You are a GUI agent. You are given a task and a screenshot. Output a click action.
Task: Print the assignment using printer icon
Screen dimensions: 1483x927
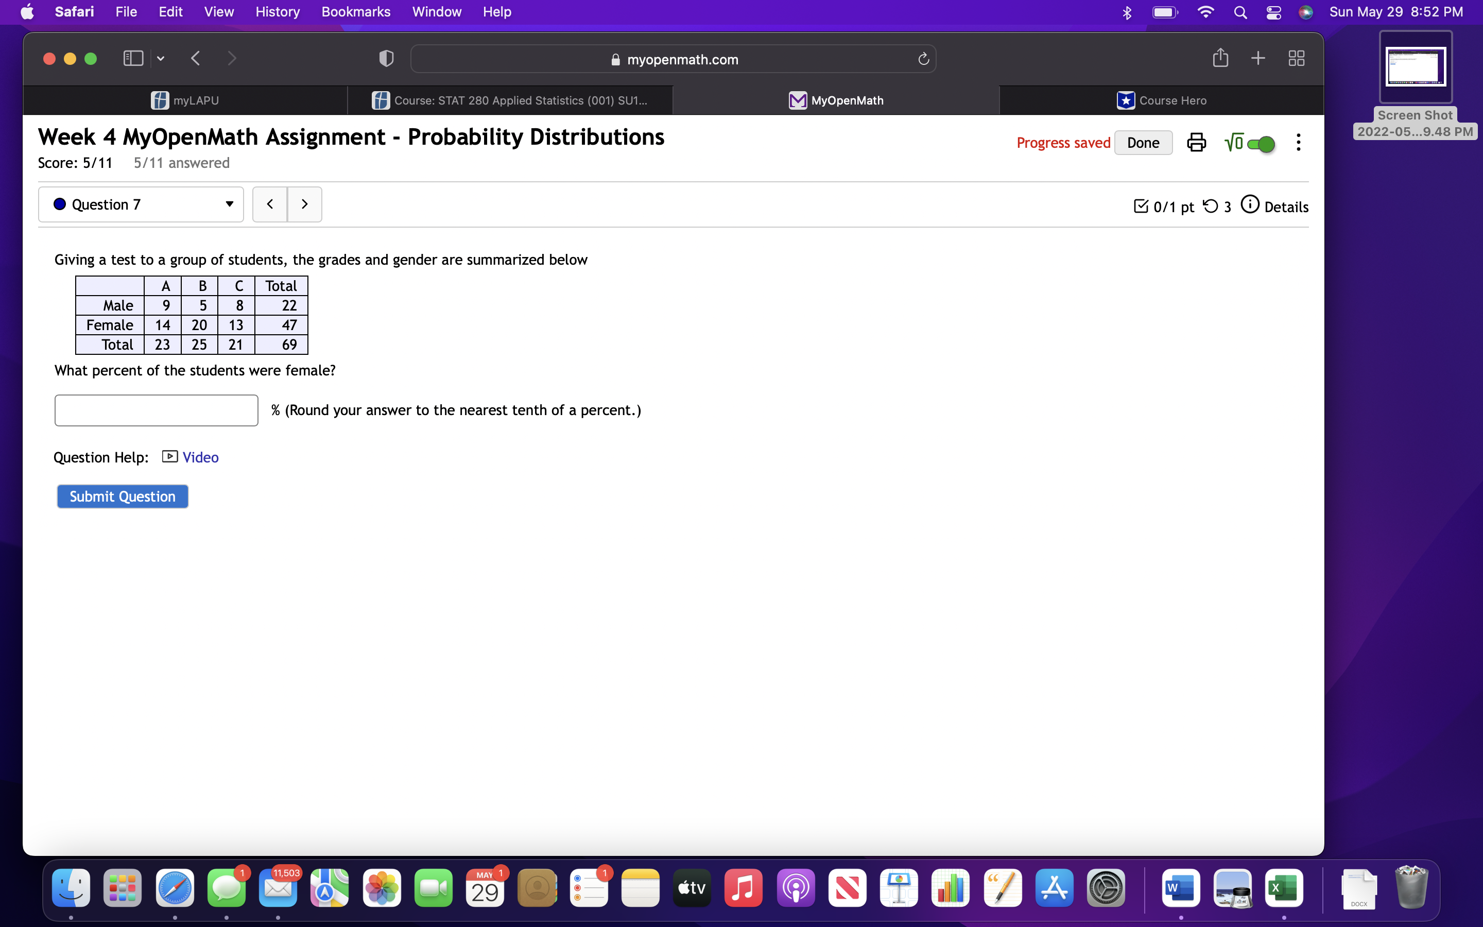pos(1196,143)
